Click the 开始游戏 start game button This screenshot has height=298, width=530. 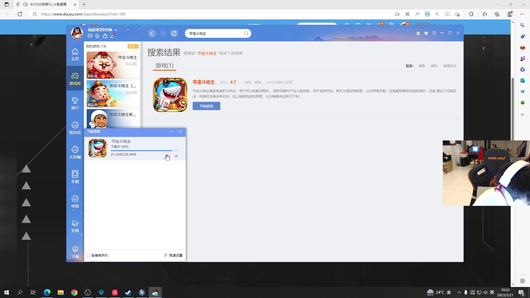(x=206, y=106)
